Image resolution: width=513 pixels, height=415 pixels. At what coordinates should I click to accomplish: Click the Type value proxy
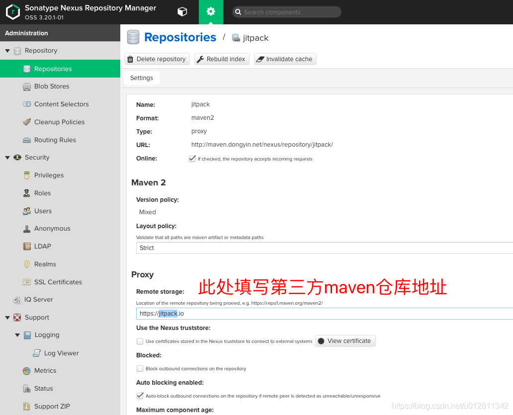[199, 132]
